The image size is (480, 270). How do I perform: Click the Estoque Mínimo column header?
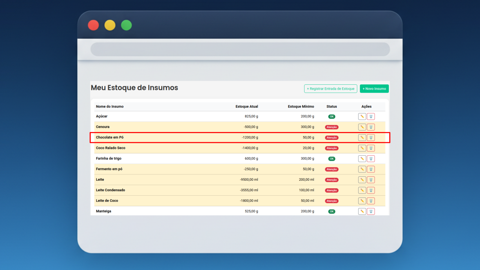pos(301,106)
